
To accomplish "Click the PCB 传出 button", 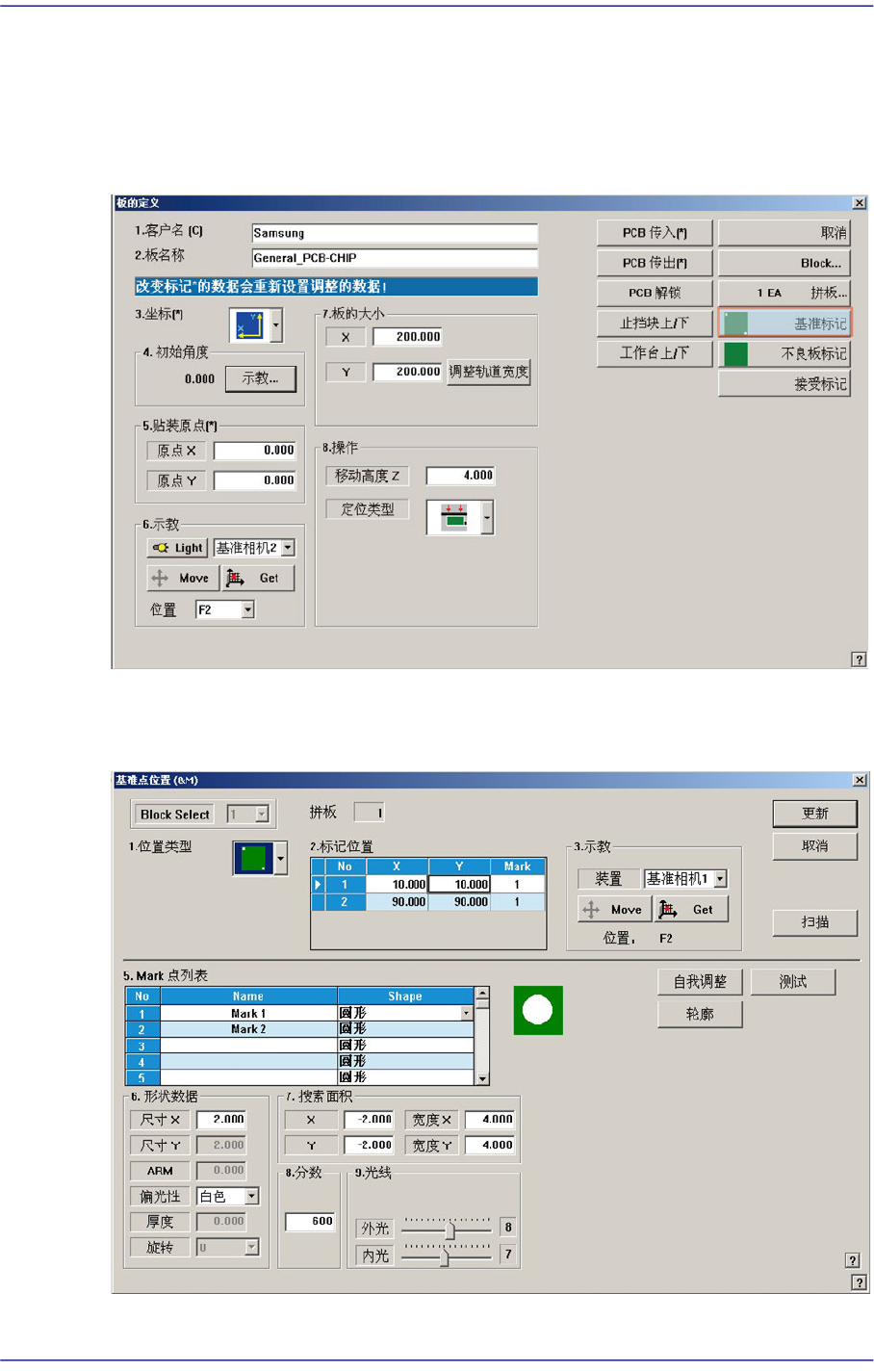I will tap(655, 263).
